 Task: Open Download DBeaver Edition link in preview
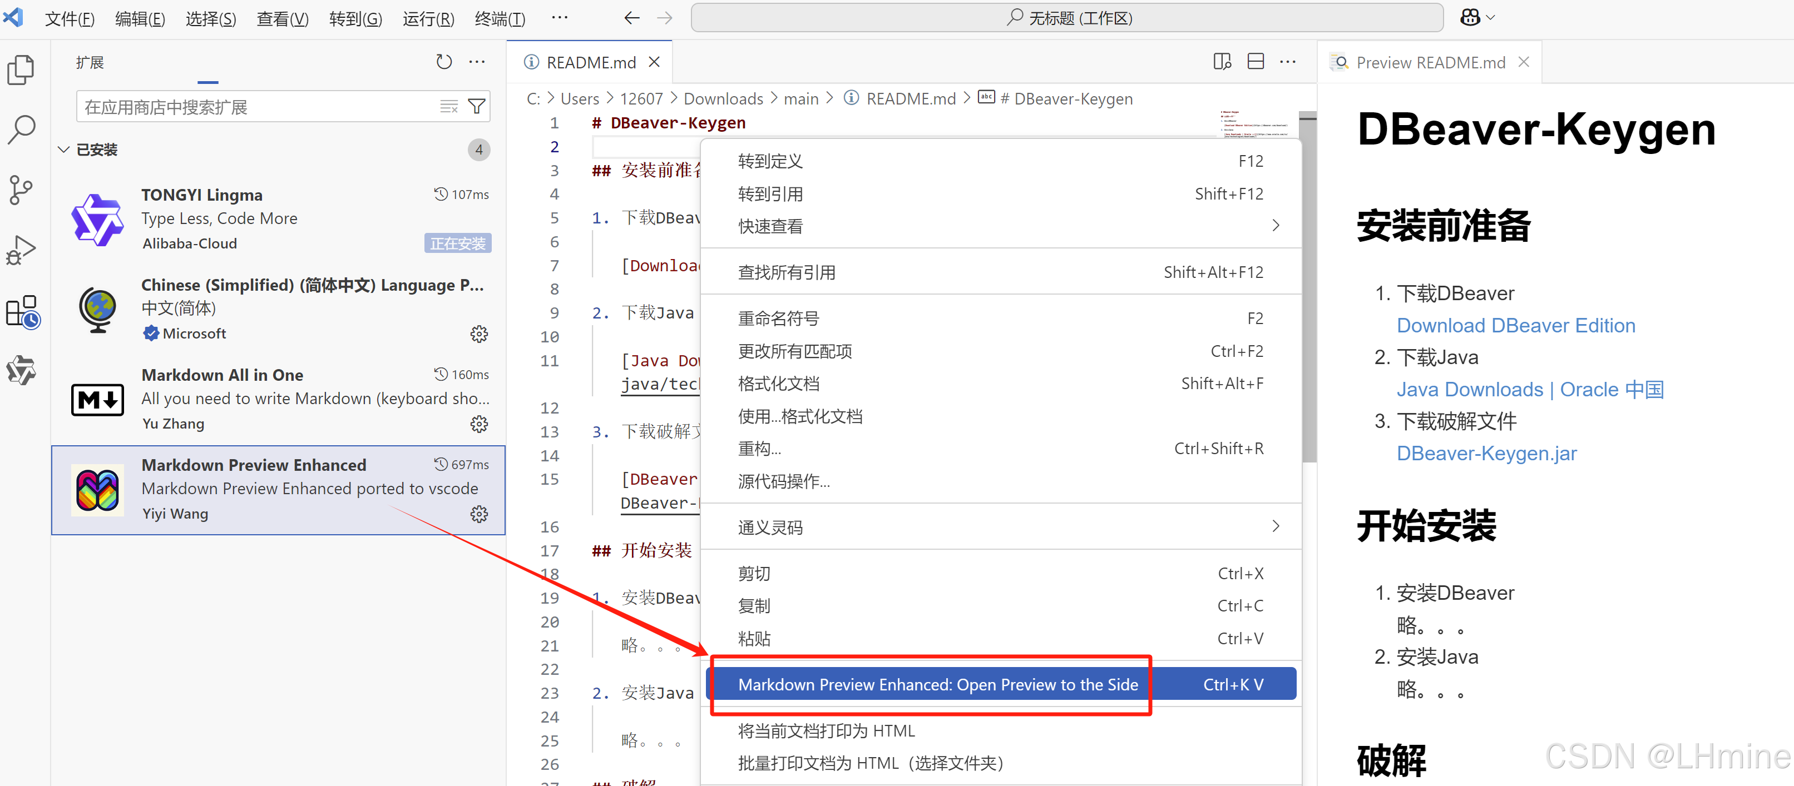coord(1515,325)
